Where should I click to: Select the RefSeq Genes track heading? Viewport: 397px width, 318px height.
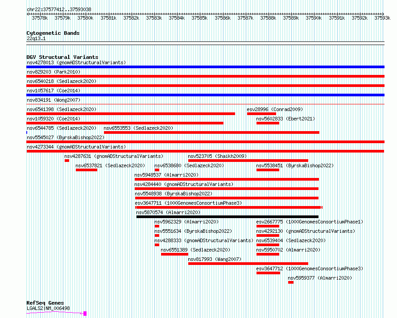tap(45, 303)
